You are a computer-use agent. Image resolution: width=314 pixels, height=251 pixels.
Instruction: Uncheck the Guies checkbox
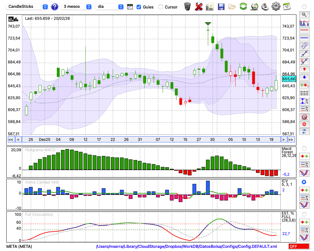(139, 7)
